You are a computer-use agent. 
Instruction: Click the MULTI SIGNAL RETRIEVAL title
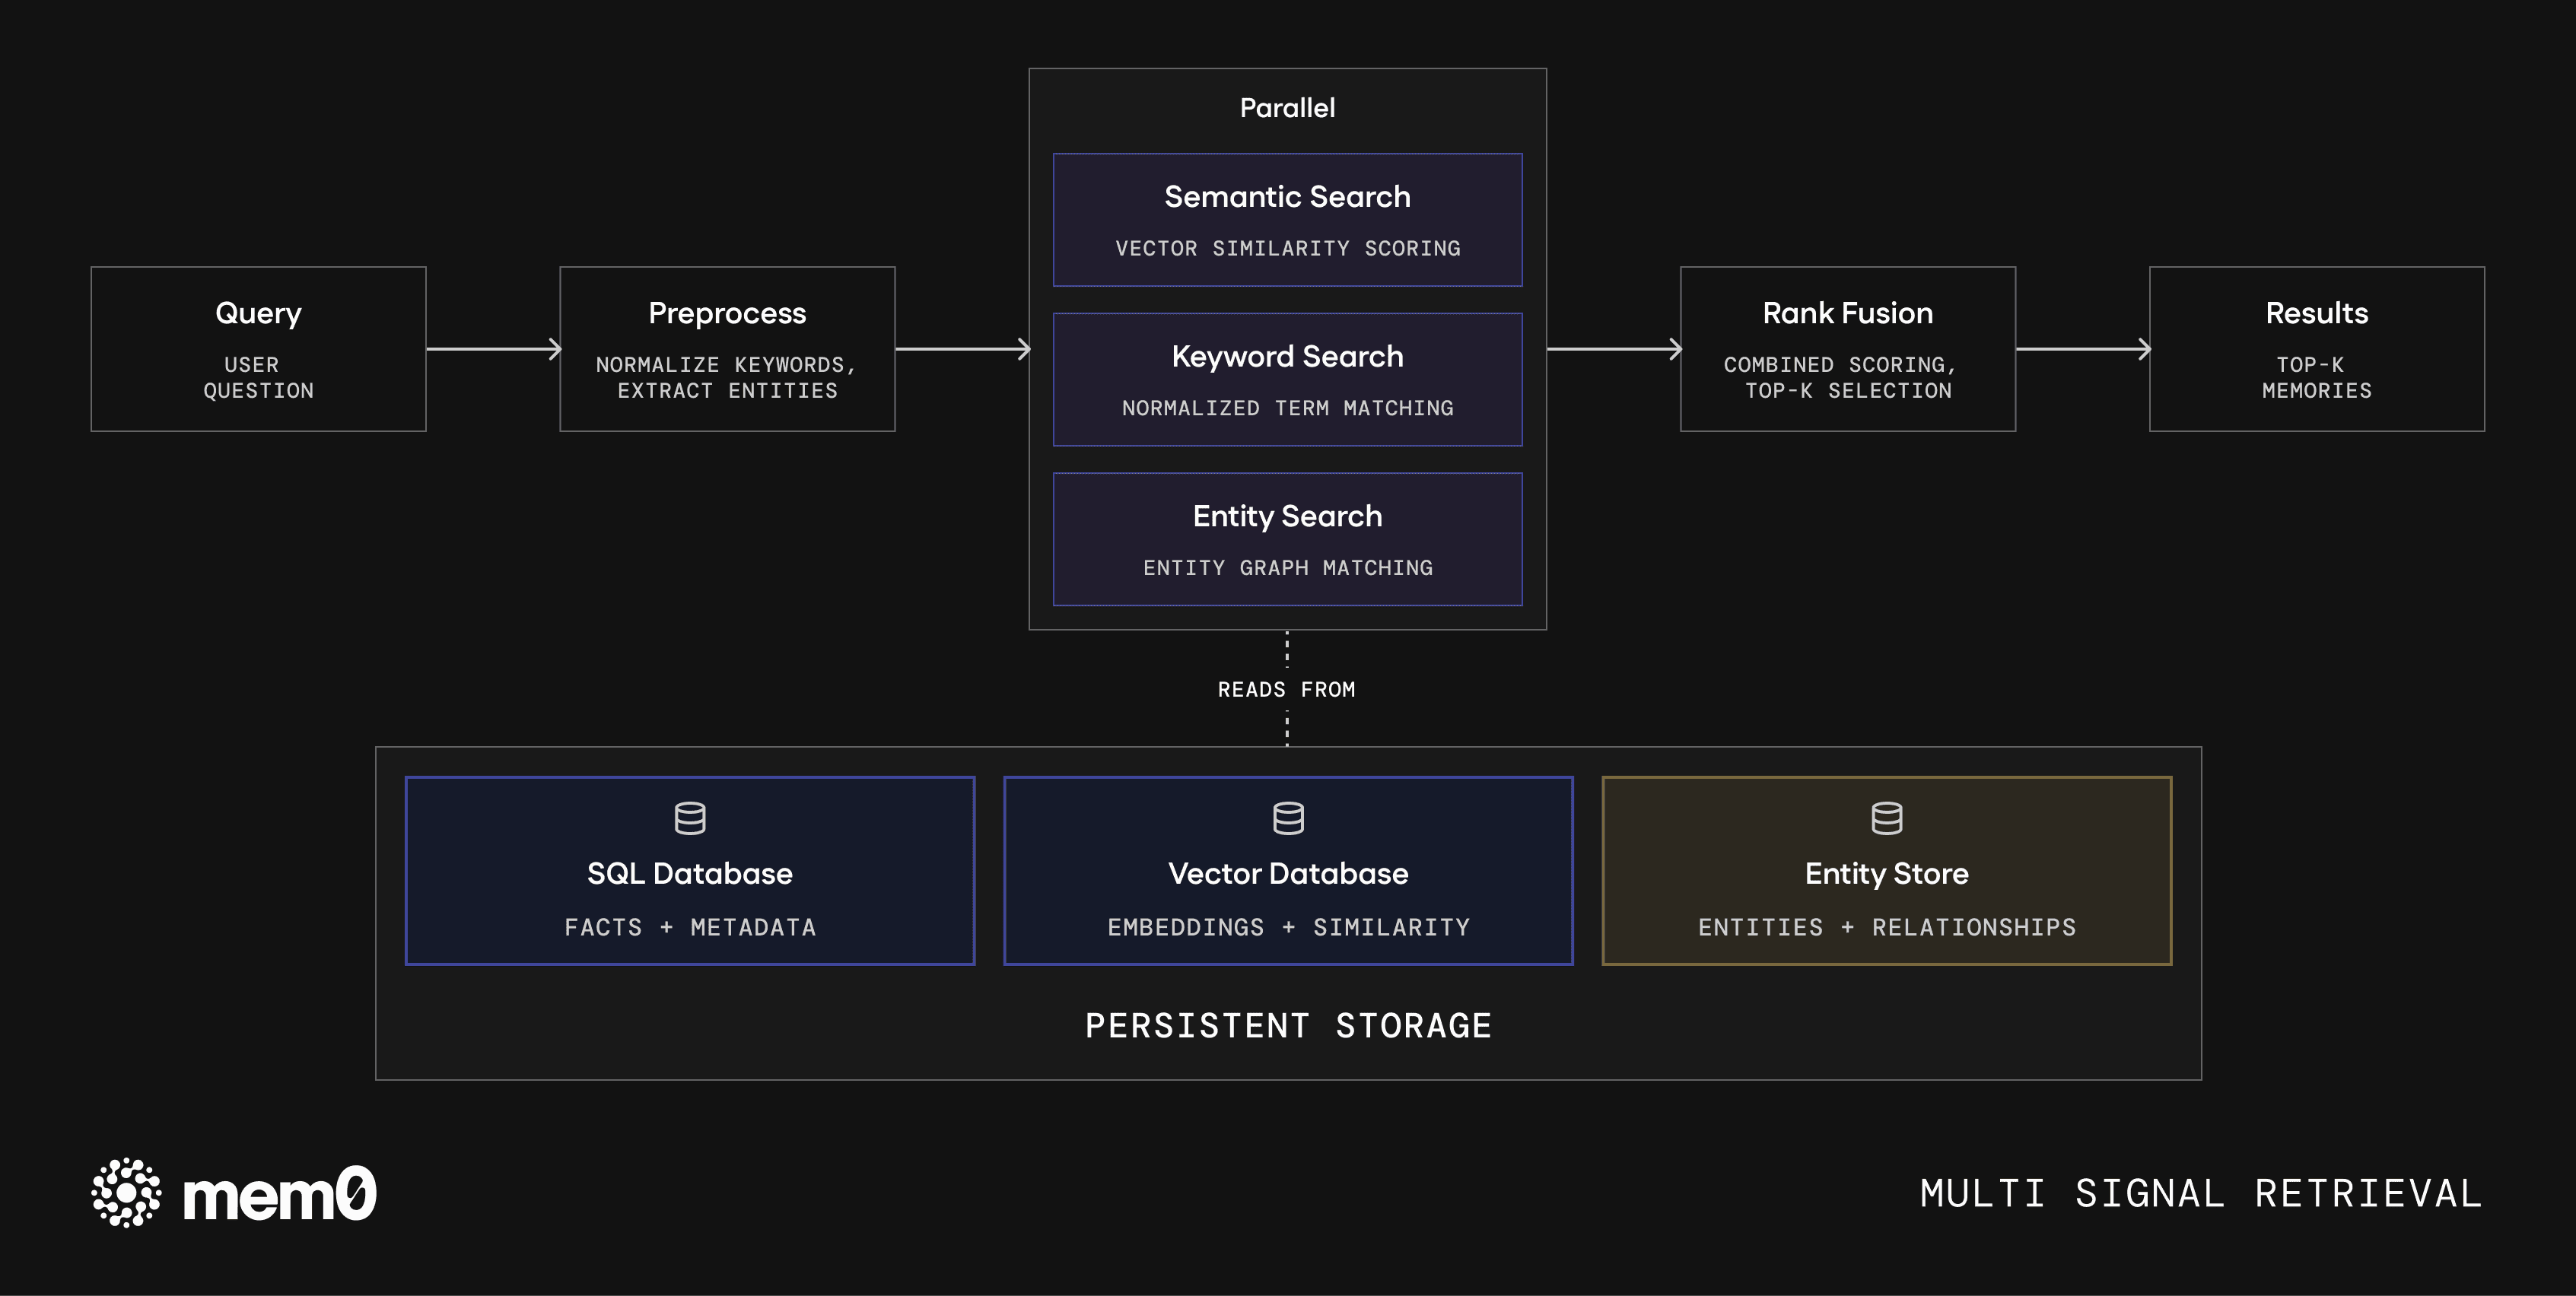(2200, 1194)
